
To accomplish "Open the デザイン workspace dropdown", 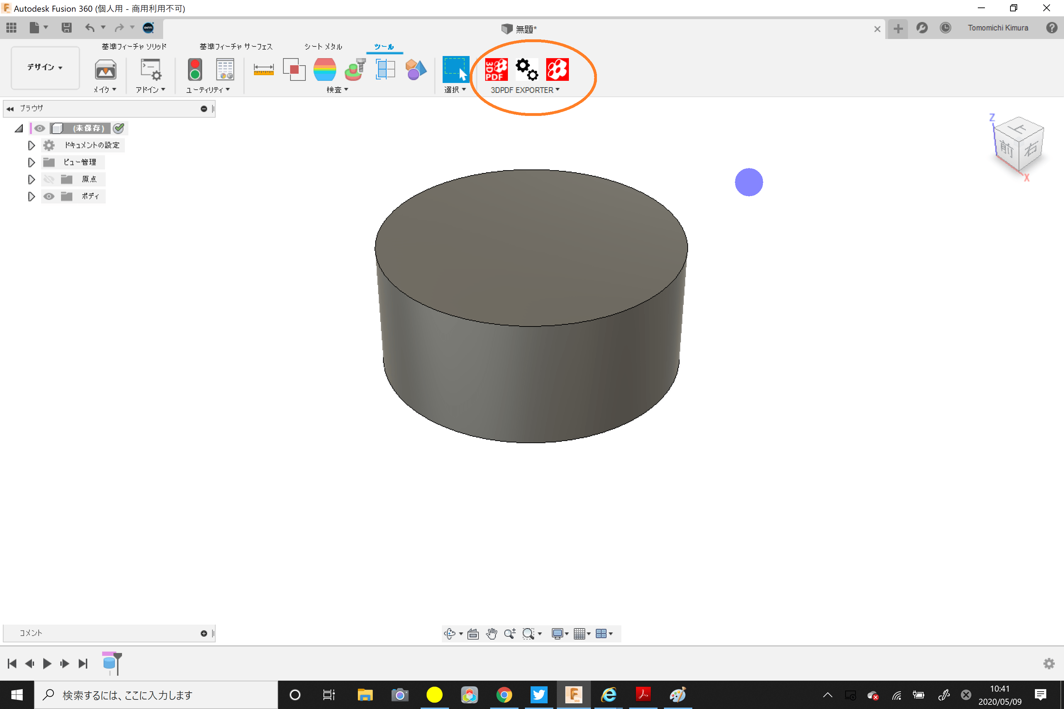I will [x=45, y=67].
